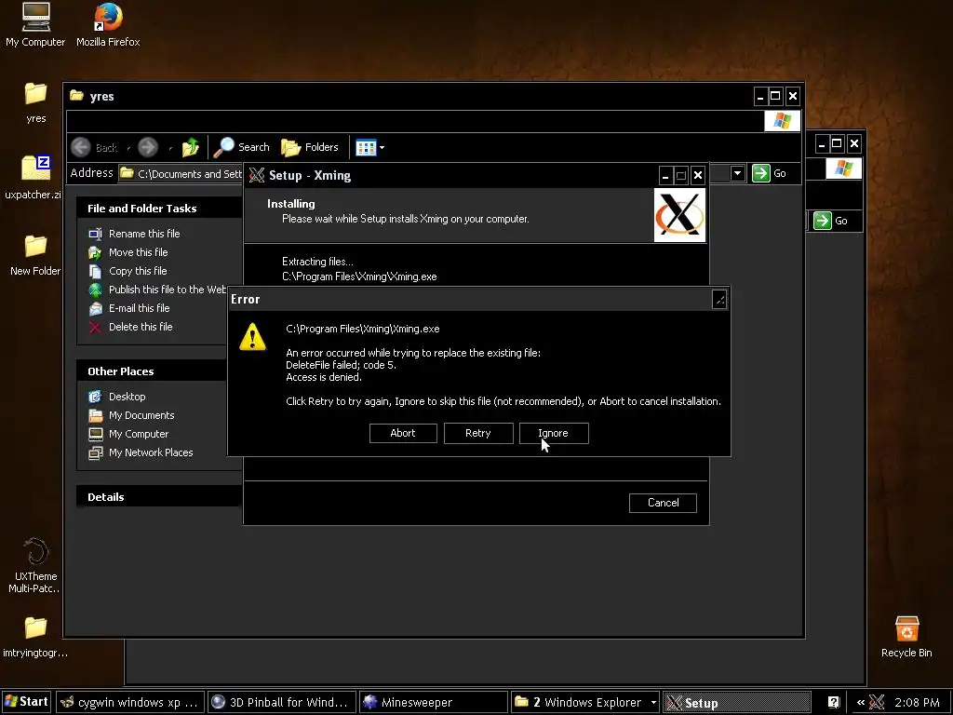Collapse the Other Places panel header
The height and width of the screenshot is (715, 953).
(x=153, y=371)
